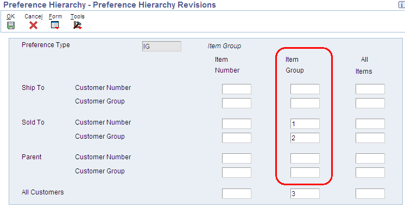Screen dimensions: 405x208
Task: Click the italic Item Group description text
Action: click(224, 46)
